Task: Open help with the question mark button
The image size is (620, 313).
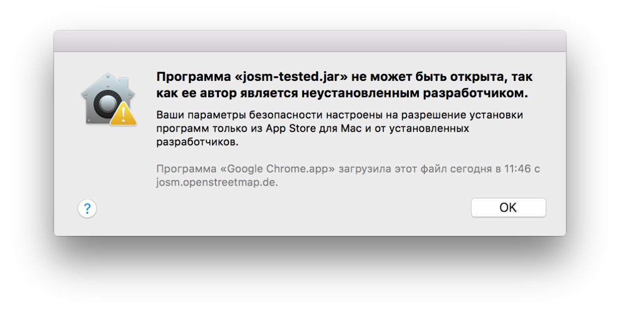Action: click(87, 209)
